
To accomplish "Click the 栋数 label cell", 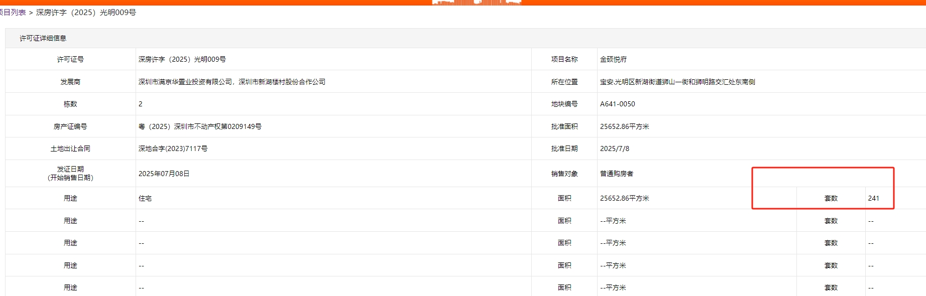I will [70, 104].
